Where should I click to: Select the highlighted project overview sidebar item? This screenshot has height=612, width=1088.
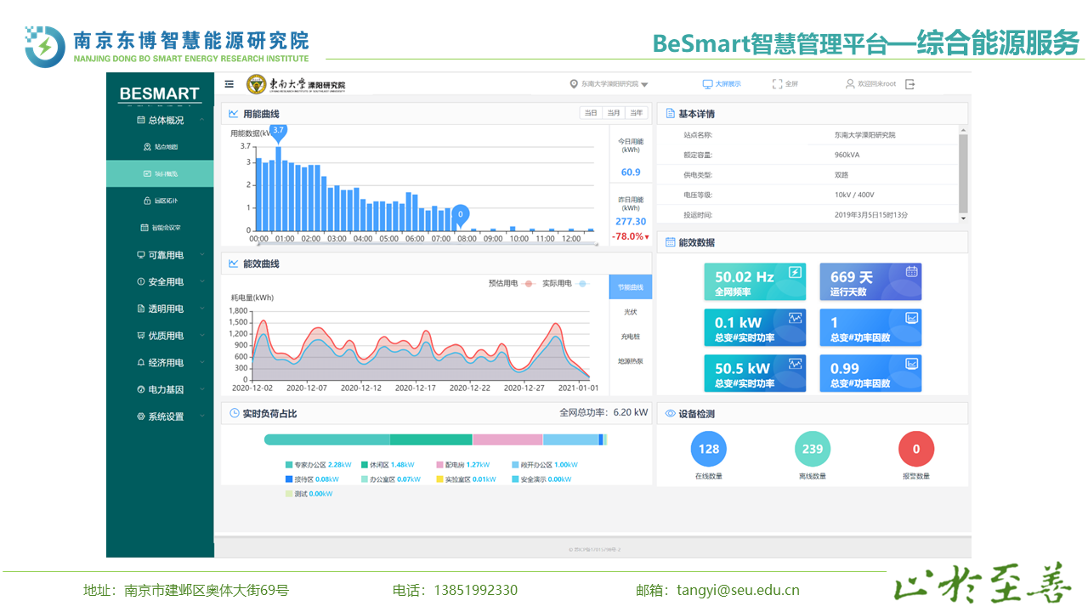(160, 173)
